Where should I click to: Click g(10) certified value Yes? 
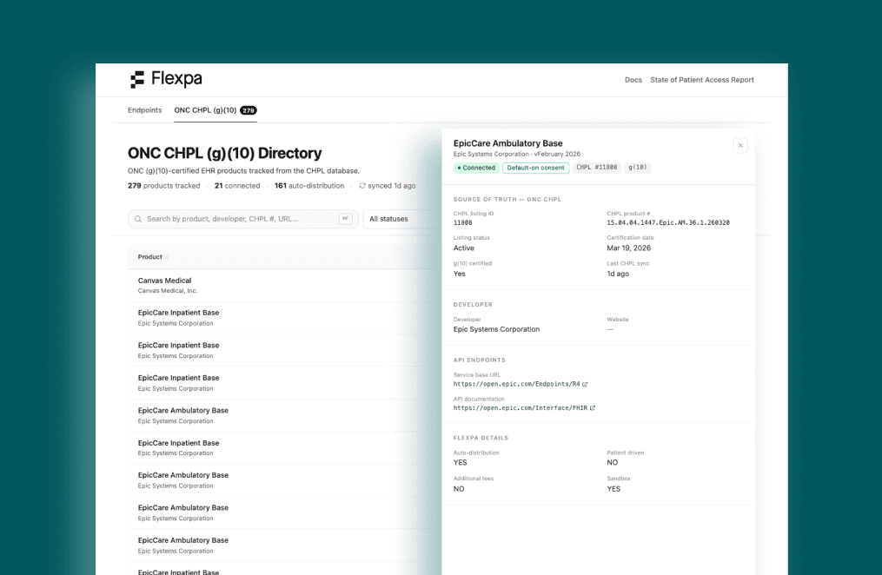[459, 274]
